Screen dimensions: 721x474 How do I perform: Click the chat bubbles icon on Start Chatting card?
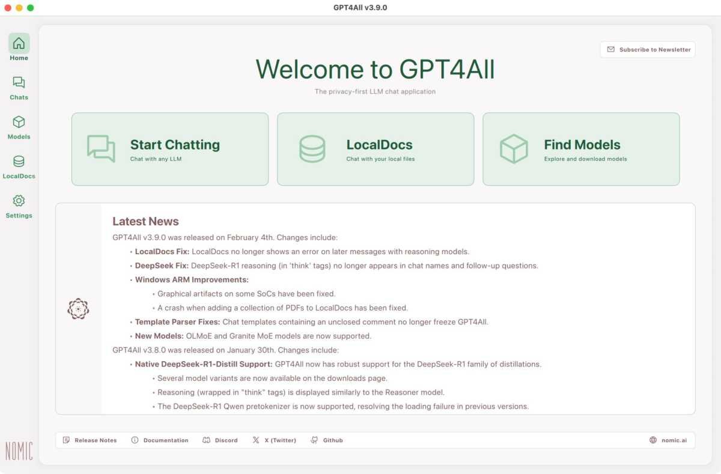click(101, 148)
